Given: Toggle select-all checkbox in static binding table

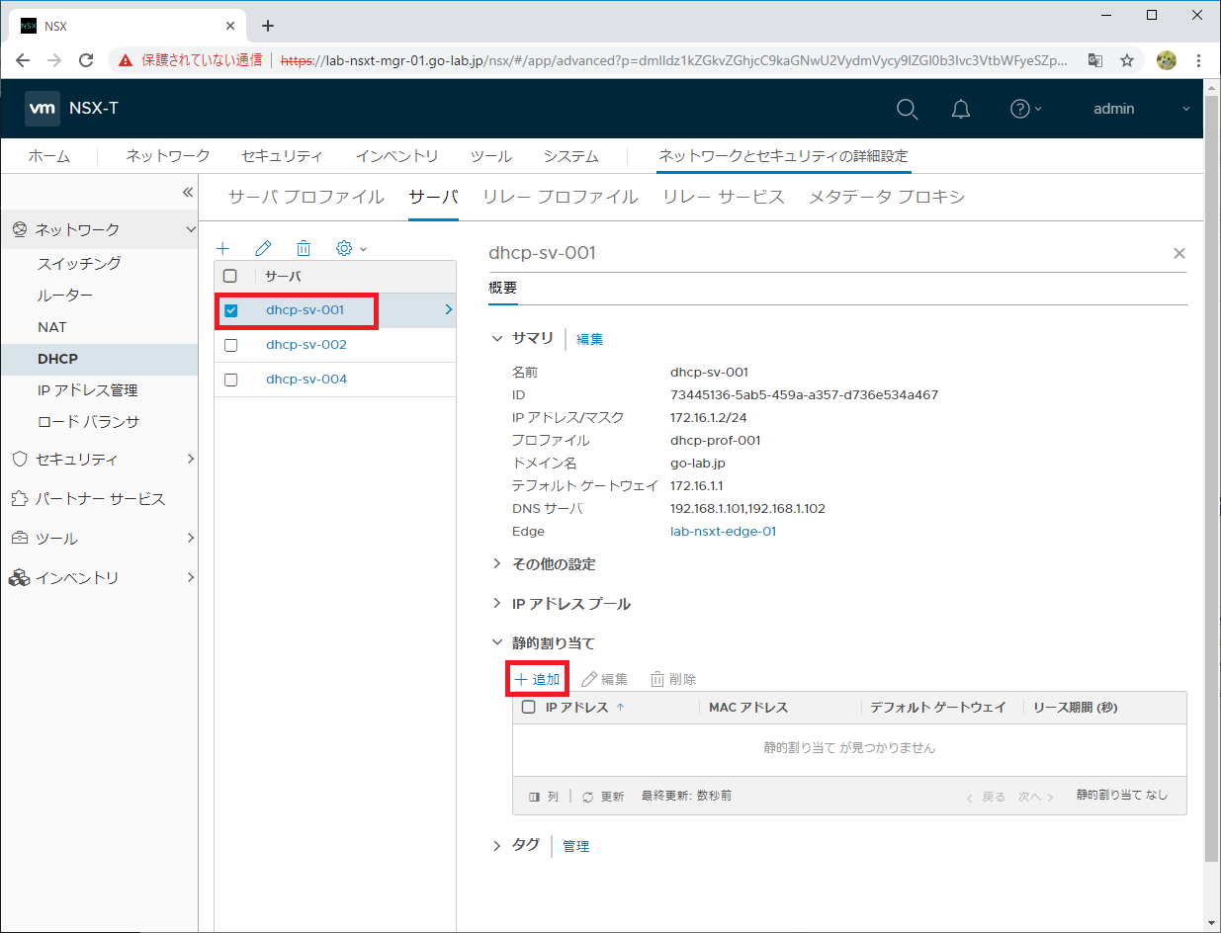Looking at the screenshot, I should click(528, 708).
